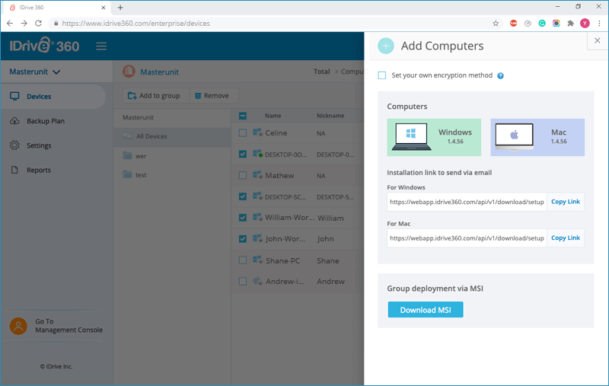
Task: Open the browser three-dot menu
Action: coord(599,24)
